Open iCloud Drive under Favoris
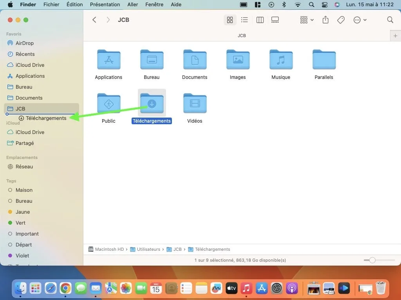 point(30,65)
